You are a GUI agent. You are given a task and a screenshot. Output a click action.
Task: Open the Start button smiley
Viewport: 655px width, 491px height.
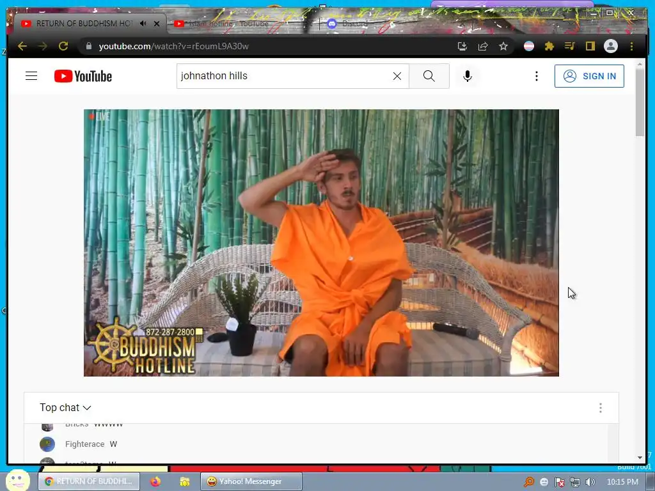17,481
